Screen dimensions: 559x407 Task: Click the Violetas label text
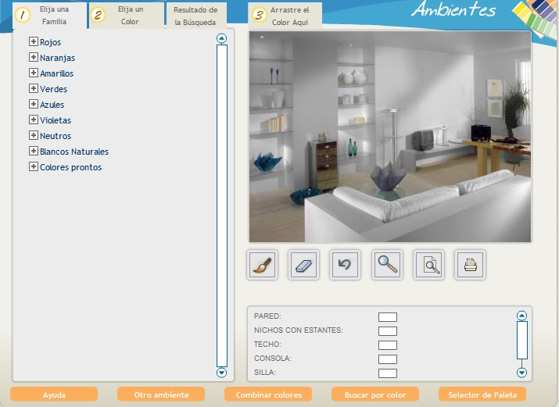point(56,120)
